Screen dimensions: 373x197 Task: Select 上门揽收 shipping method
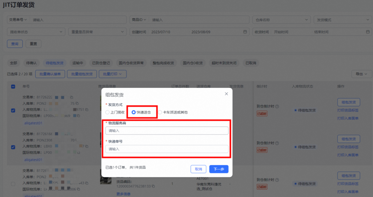coord(107,112)
